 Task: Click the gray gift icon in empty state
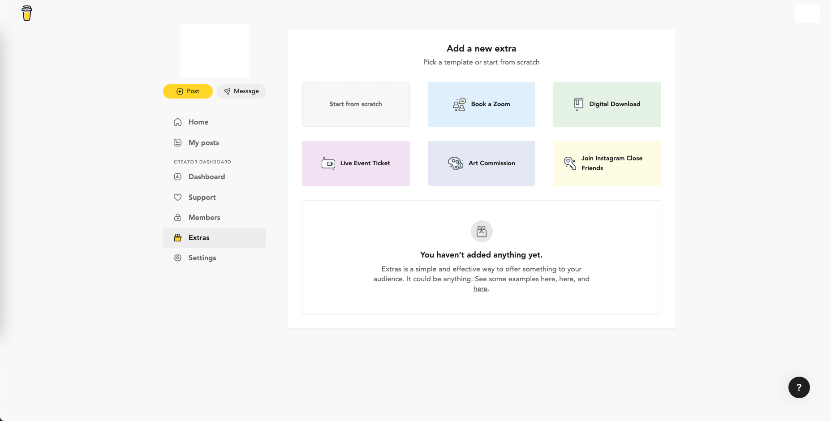click(x=482, y=231)
